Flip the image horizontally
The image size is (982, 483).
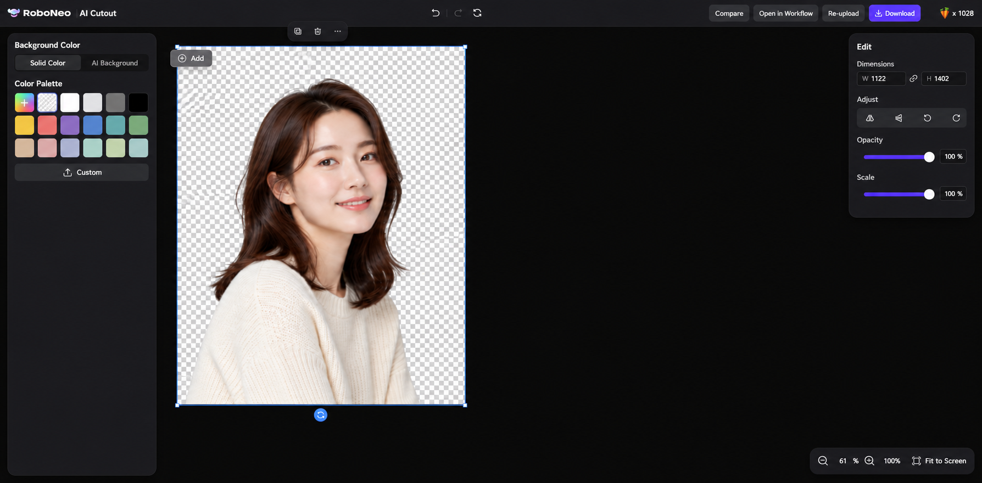click(x=870, y=118)
